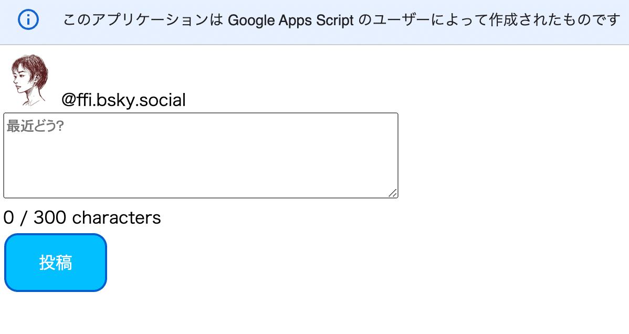Click the hair of the sketched avatar
The height and width of the screenshot is (334, 629).
33,66
